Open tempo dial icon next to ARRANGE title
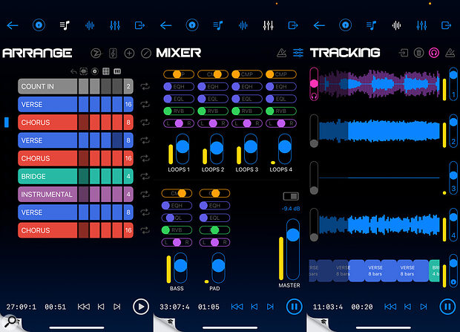This screenshot has width=460, height=332. tap(96, 53)
